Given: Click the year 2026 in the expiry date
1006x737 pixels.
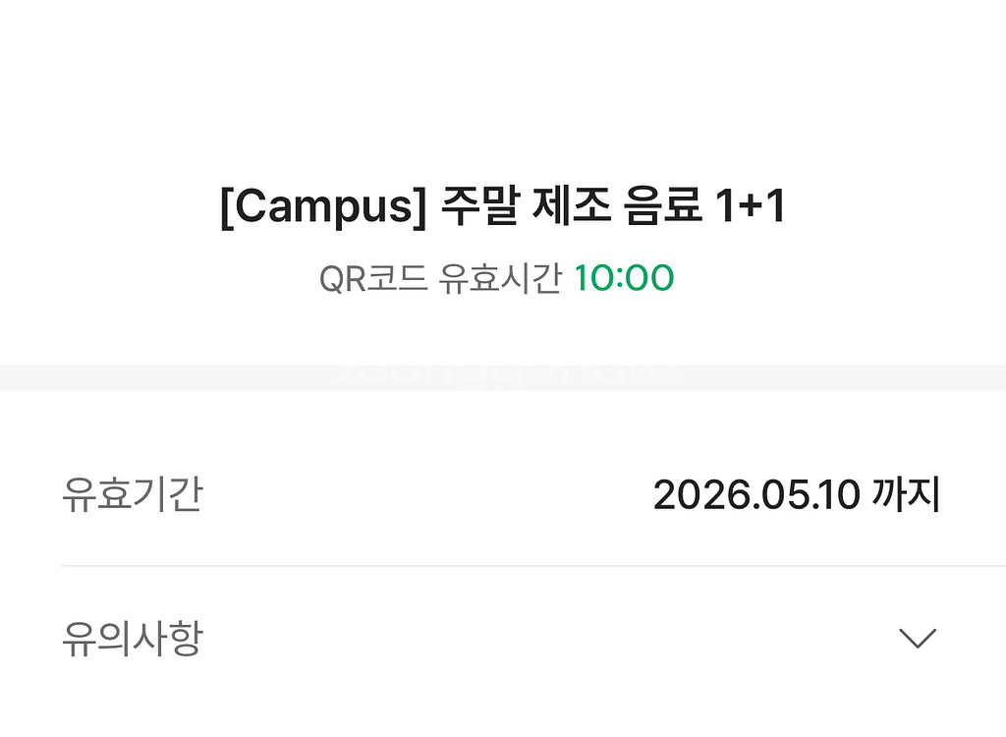Looking at the screenshot, I should point(701,495).
